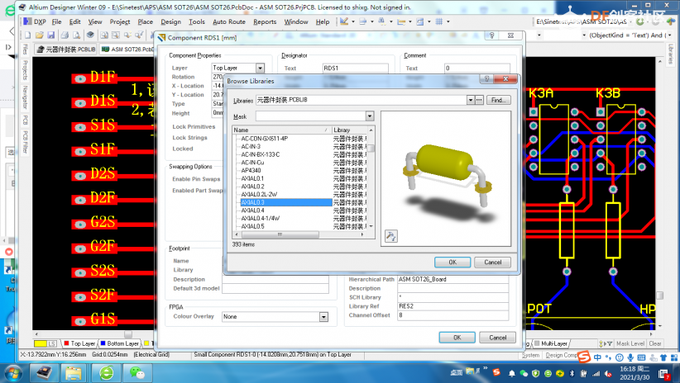This screenshot has width=680, height=383.
Task: Click the Sogou input method S icon
Action: (584, 357)
